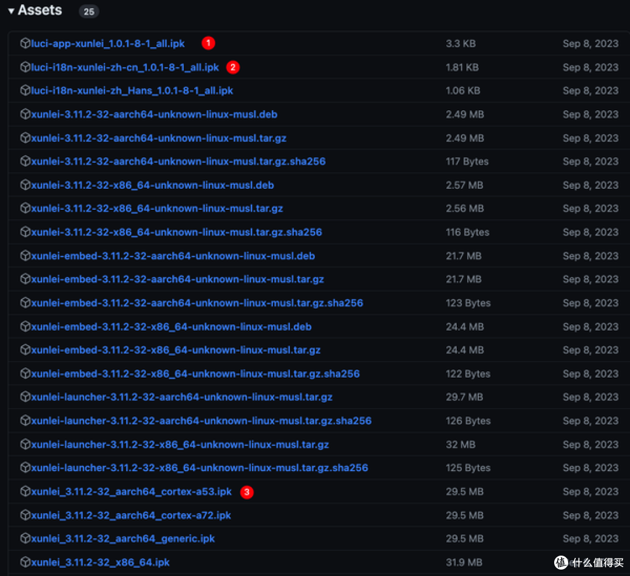
Task: Download xunlei_3.11.2-32_aarch64_cortex-a53.ipk
Action: 131,491
